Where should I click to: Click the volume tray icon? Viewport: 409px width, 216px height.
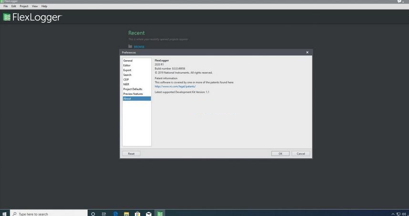tap(404, 214)
